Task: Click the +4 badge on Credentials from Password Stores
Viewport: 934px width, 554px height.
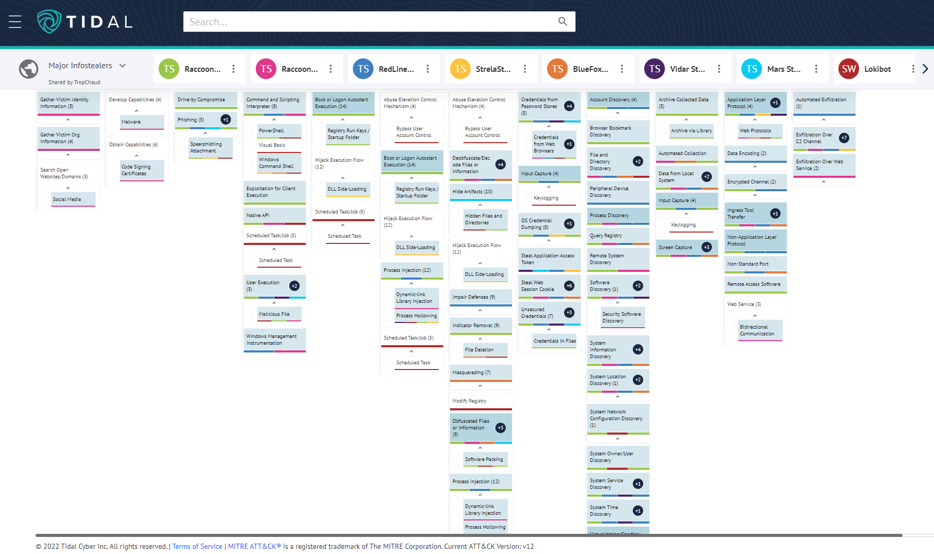Action: (x=569, y=106)
